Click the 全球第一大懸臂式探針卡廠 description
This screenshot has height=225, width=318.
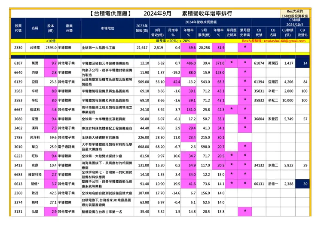(102, 156)
